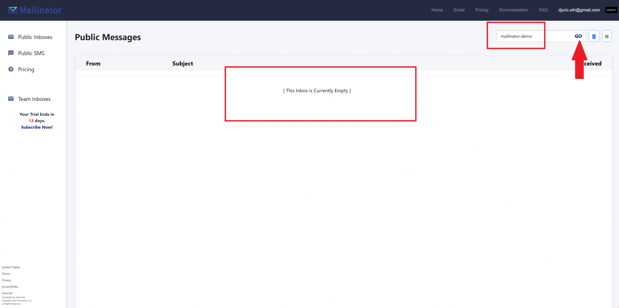
Task: Navigate to the Documentation page
Action: pos(514,10)
